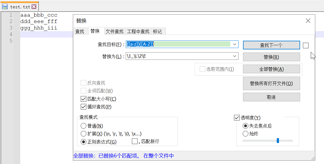This screenshot has height=164, width=324.
Task: Close the Replace dialog with X
Action: coord(308,21)
